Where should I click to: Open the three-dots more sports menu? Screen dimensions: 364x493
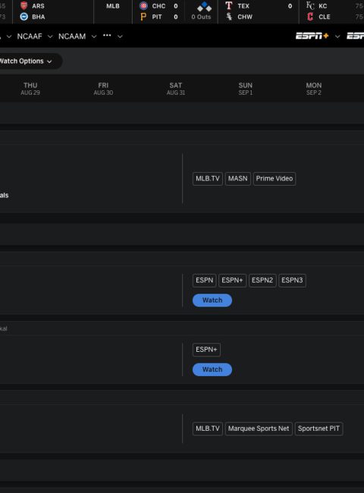tap(107, 36)
